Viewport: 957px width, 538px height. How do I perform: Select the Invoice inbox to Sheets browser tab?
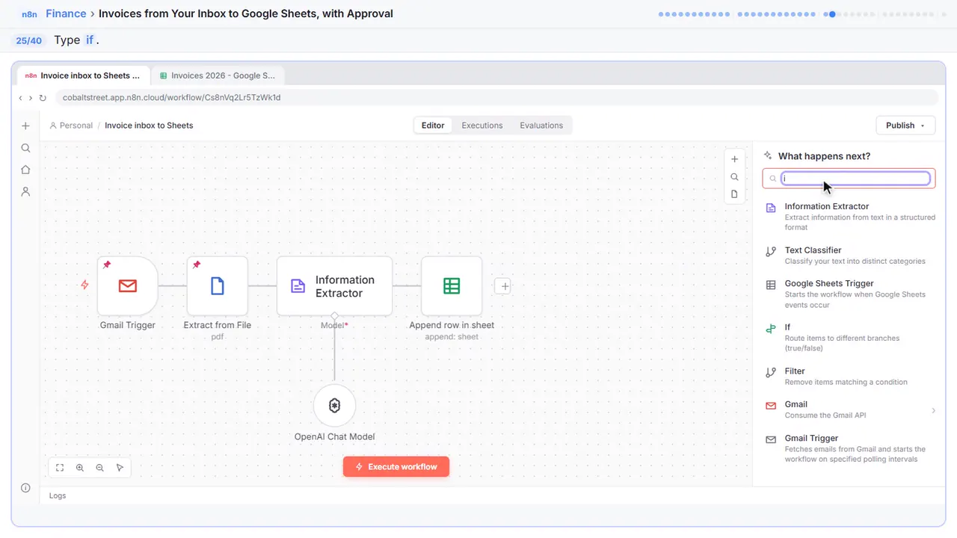(82, 75)
